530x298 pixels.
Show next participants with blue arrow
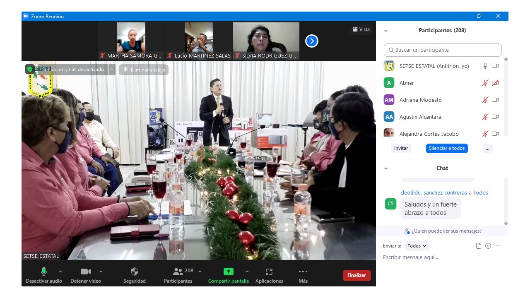point(312,41)
